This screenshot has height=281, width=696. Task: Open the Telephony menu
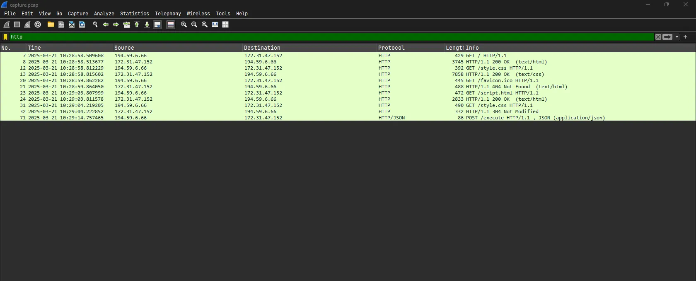pyautogui.click(x=168, y=14)
